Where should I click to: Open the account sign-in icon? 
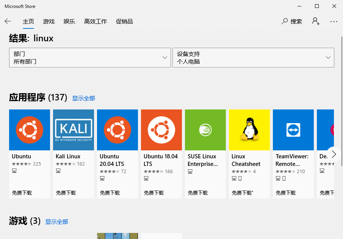tap(316, 21)
